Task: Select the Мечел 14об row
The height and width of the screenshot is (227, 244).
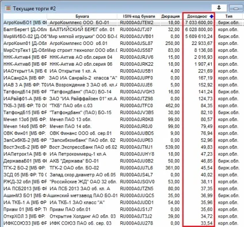Action: click(x=123, y=126)
